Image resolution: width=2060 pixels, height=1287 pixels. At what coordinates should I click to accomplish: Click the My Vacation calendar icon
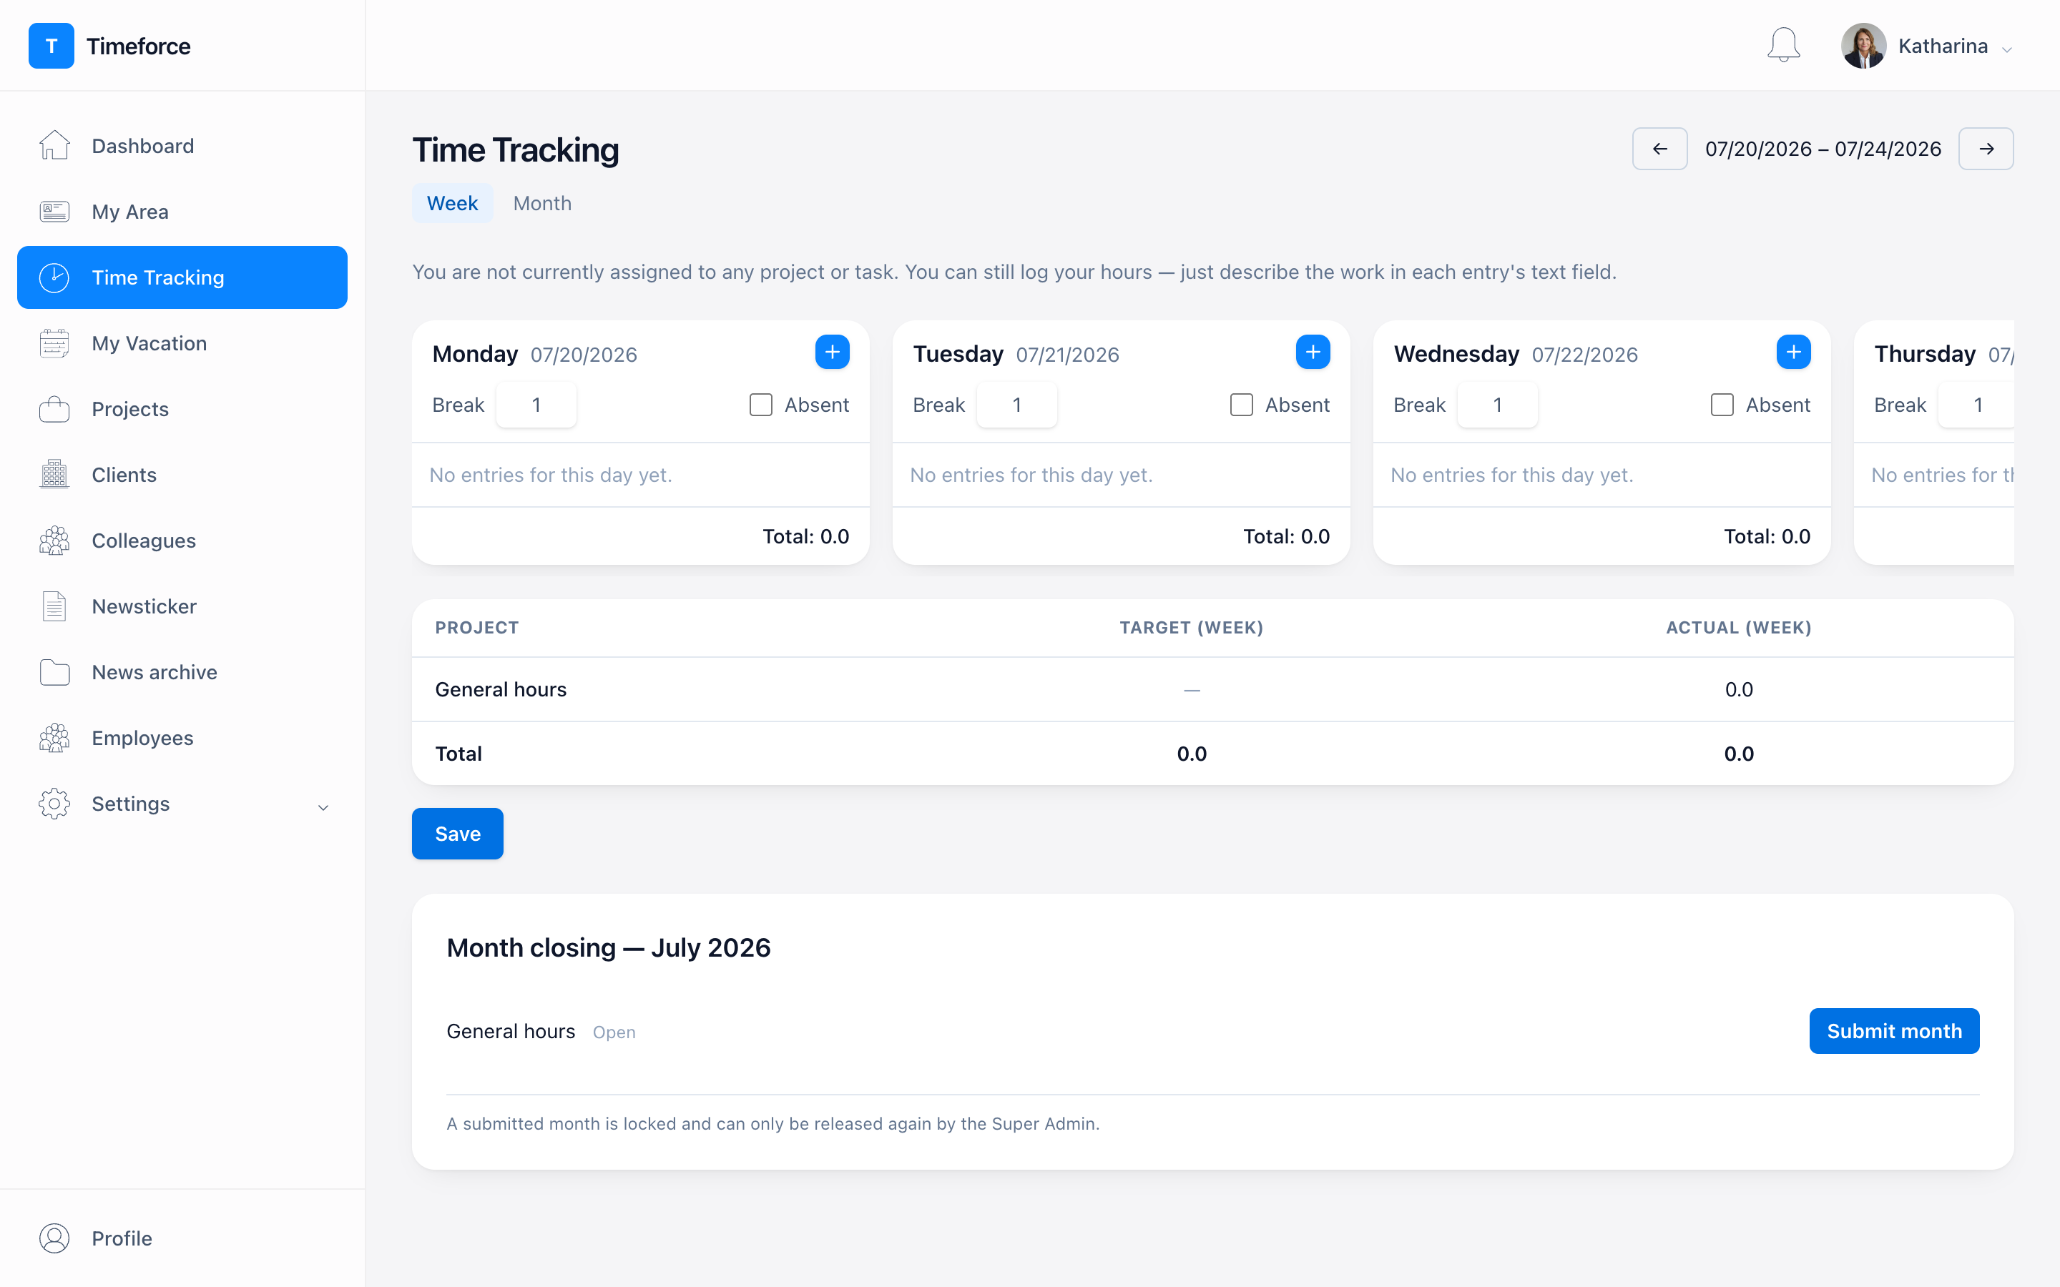pyautogui.click(x=54, y=343)
